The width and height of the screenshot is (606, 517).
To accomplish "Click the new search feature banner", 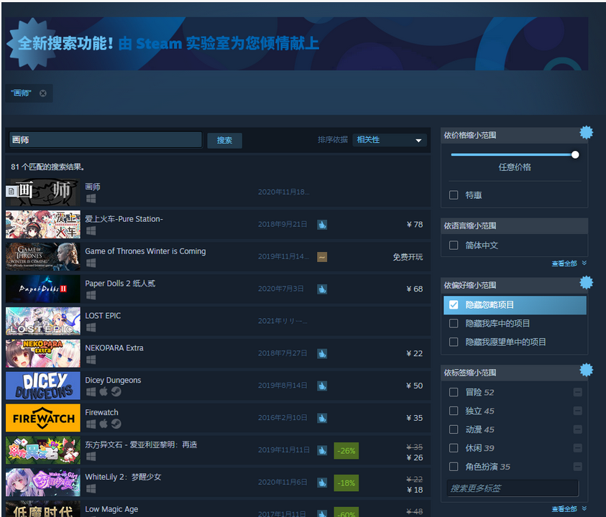I will coord(297,44).
